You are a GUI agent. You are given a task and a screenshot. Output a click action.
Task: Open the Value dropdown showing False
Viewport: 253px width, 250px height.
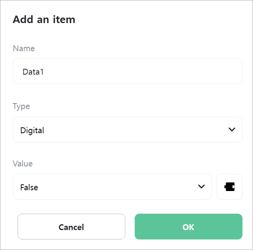tap(112, 187)
